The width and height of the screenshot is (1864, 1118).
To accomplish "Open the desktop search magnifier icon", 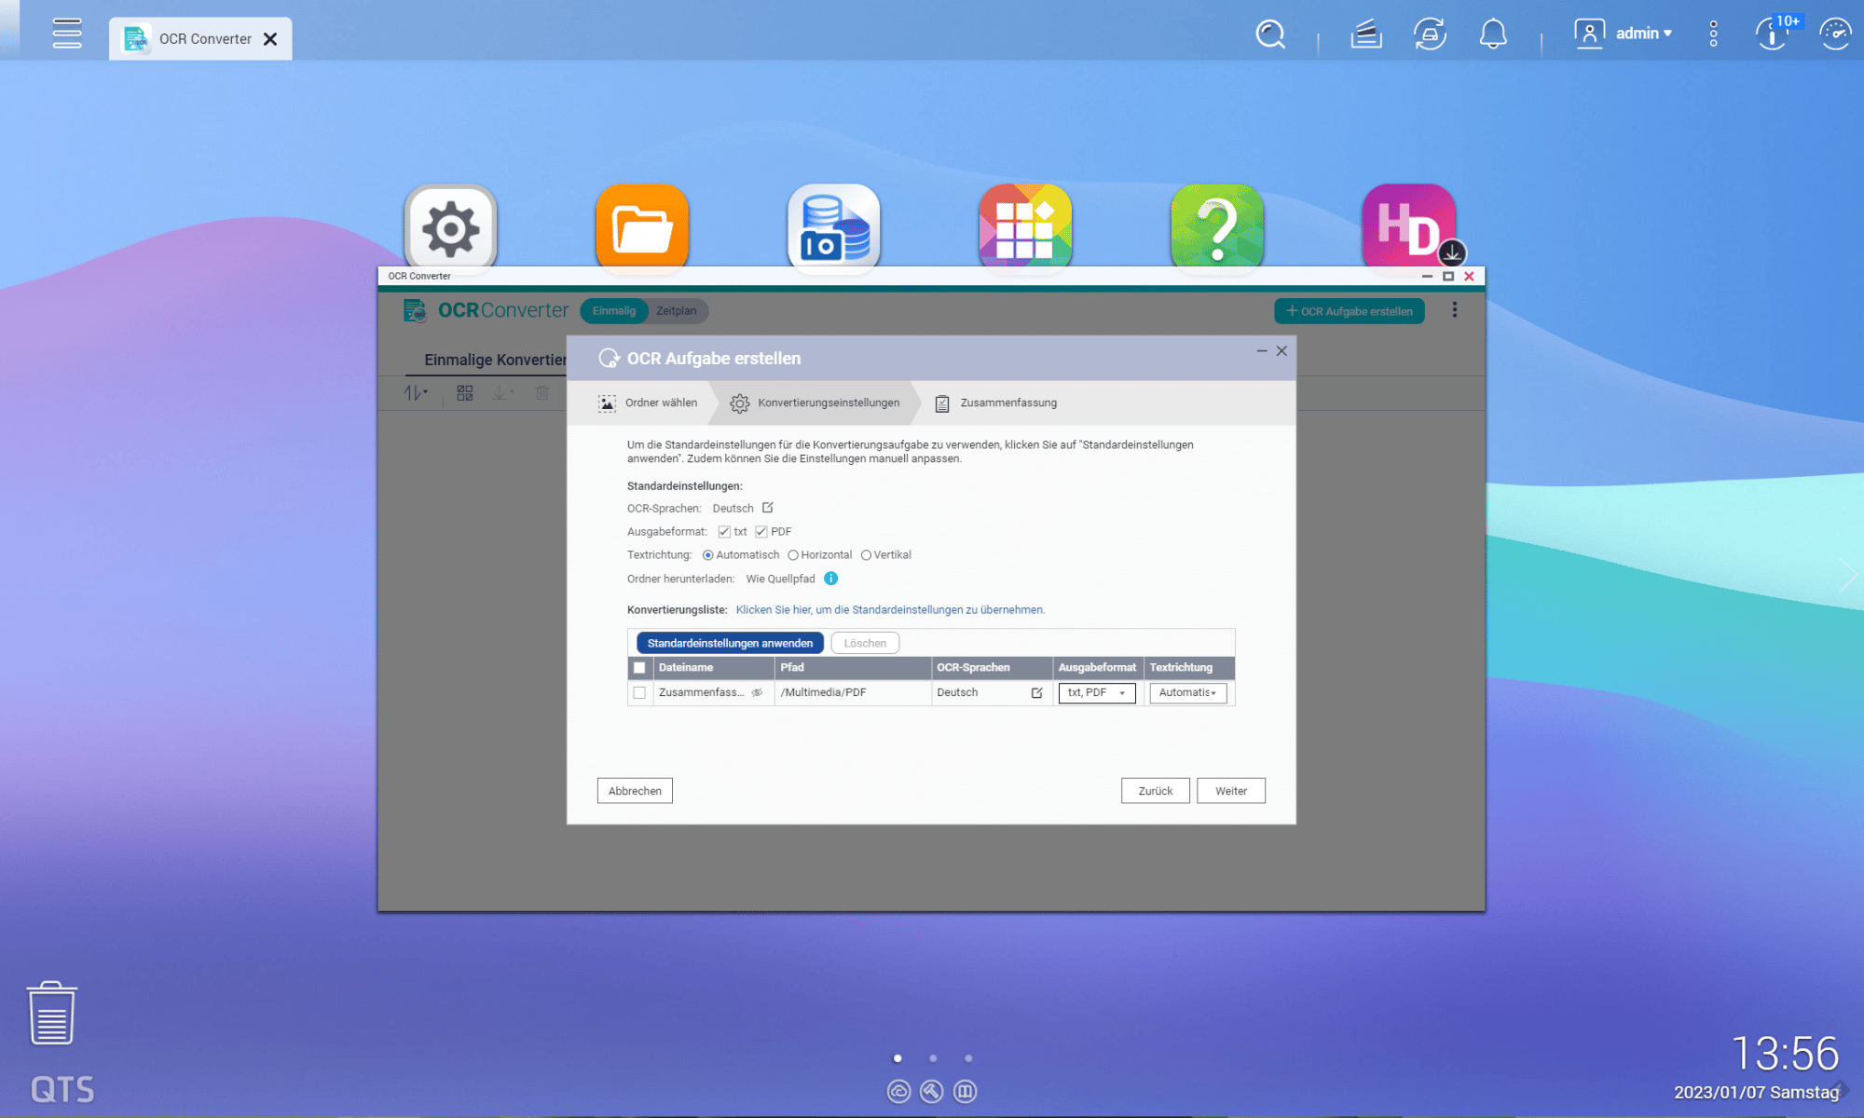I will click(x=1269, y=34).
